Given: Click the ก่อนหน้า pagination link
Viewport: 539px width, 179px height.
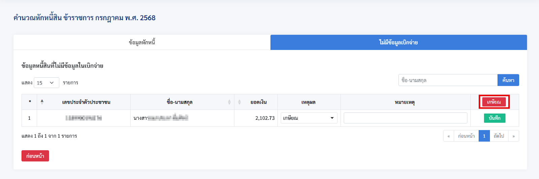Looking at the screenshot, I should 466,136.
